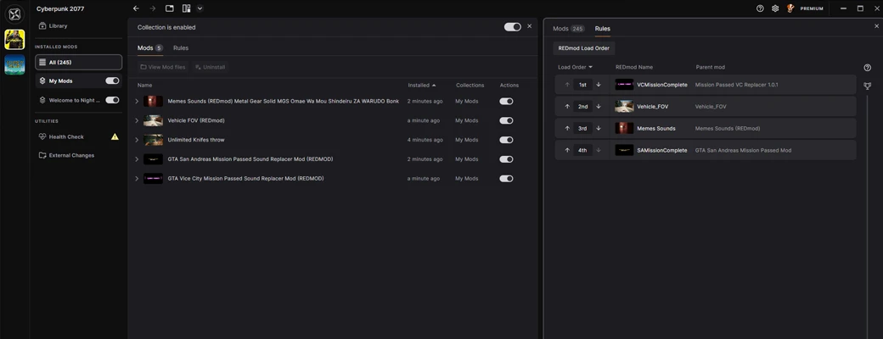The width and height of the screenshot is (883, 339).
Task: Switch to the Rules tab in the collection panel
Action: coord(181,48)
